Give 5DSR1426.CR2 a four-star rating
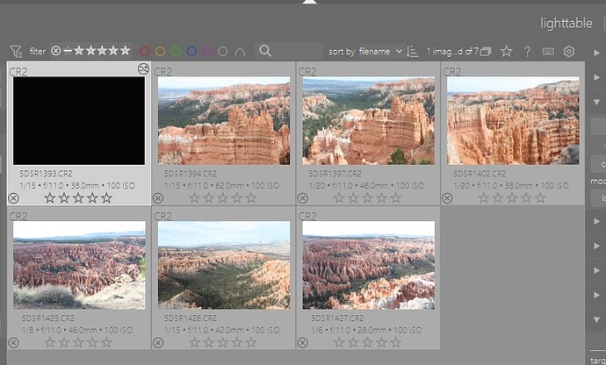The image size is (606, 365). 237,342
